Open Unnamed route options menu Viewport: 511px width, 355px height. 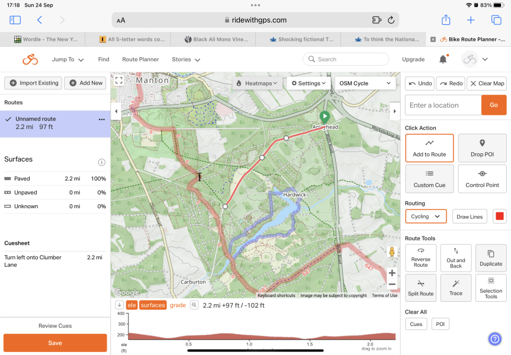click(102, 120)
